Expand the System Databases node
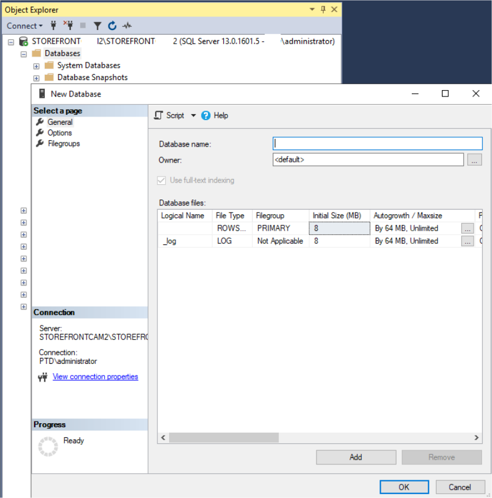Screen dimensions: 492x498 (x=36, y=65)
